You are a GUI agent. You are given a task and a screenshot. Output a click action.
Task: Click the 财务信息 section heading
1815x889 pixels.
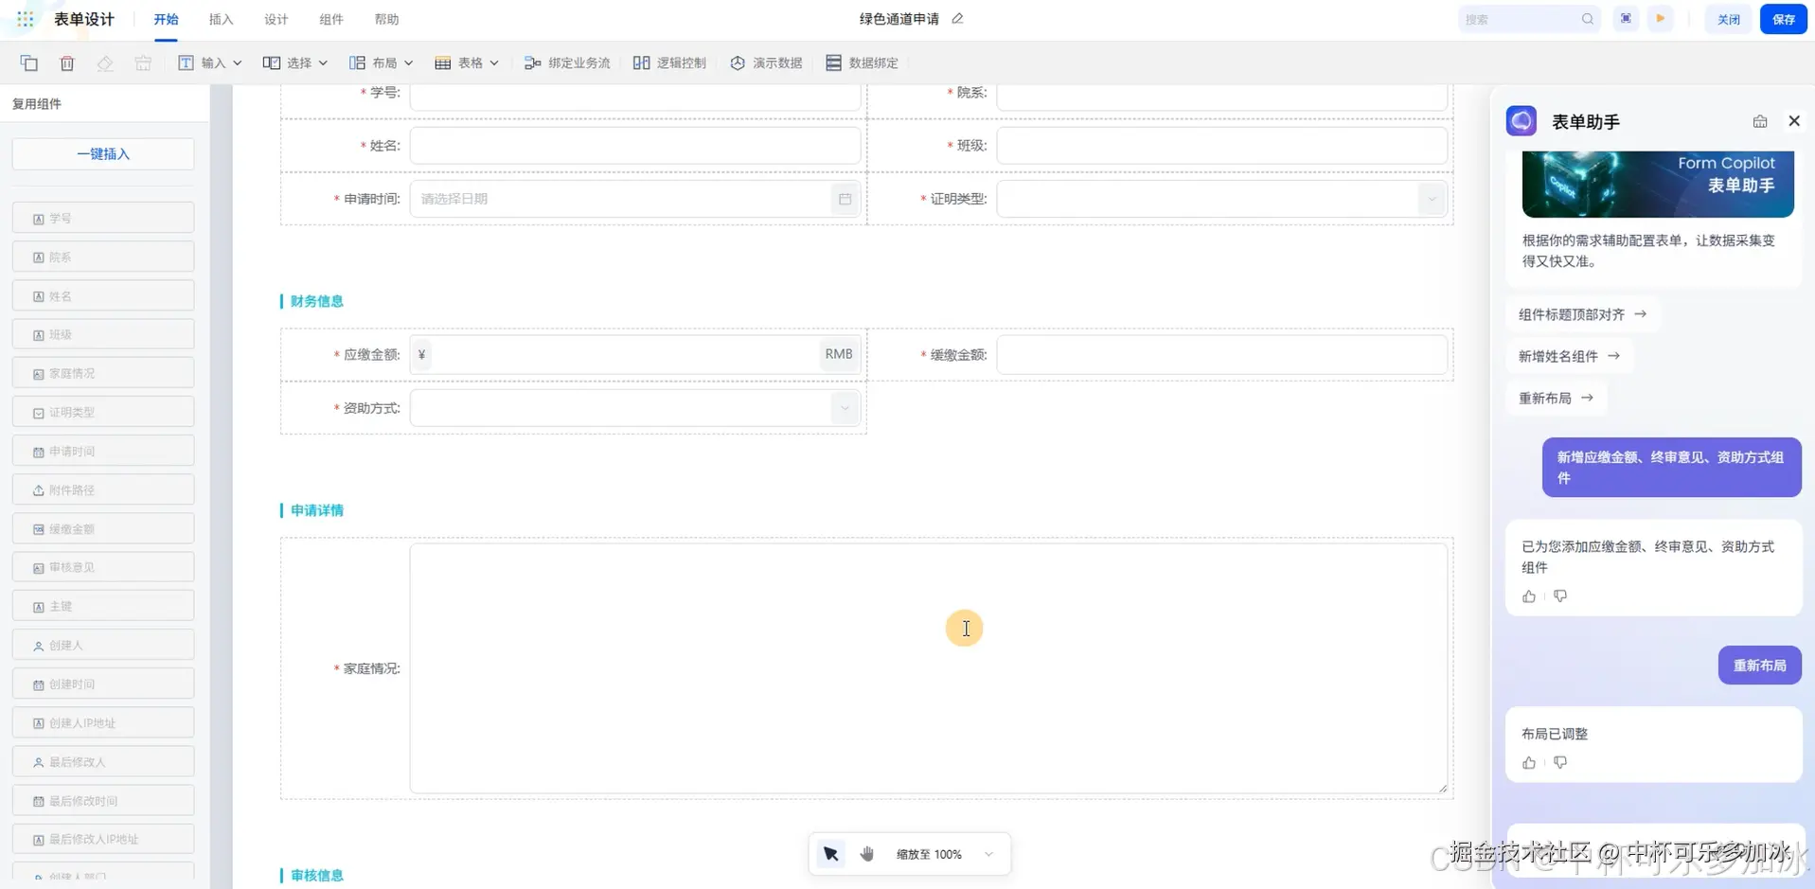tap(317, 301)
